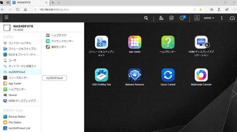The width and height of the screenshot is (237, 132).
Task: Open ライセンスセンター from the menu
Action: point(62,41)
